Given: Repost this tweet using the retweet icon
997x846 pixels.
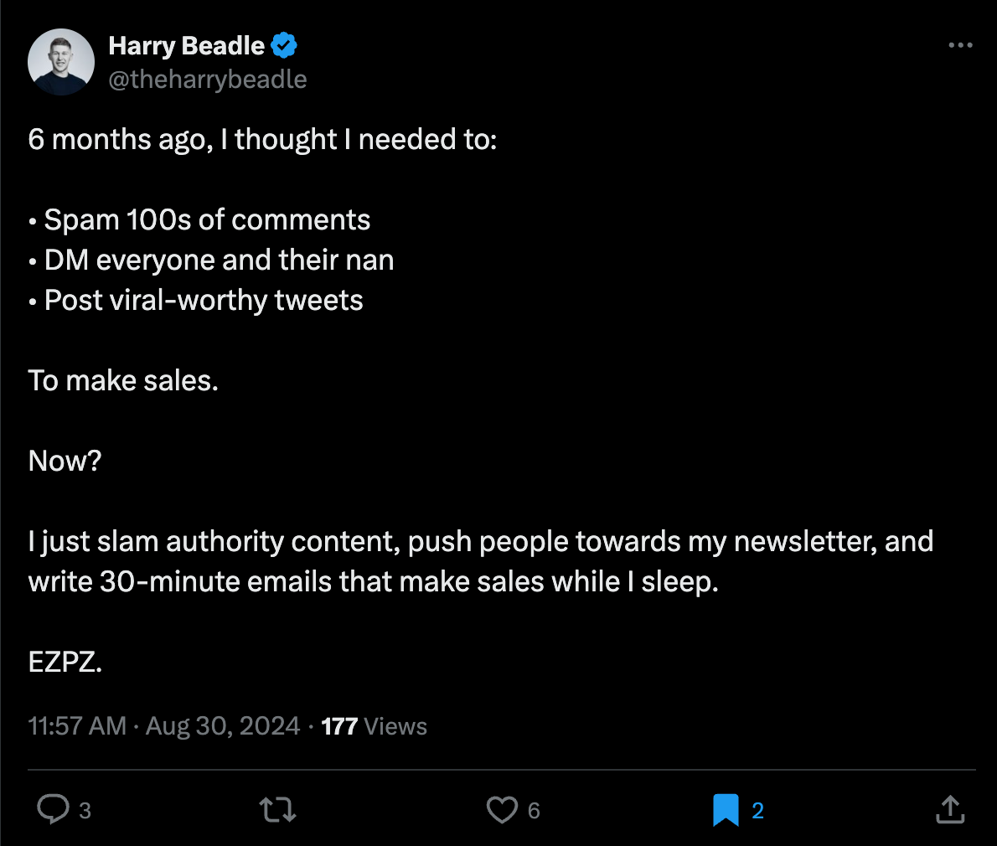Looking at the screenshot, I should pos(277,809).
